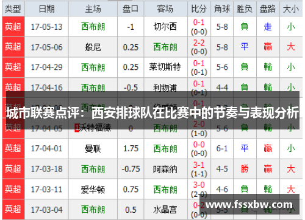
Task: Click the 类型 column header
Action: [x=13, y=9]
